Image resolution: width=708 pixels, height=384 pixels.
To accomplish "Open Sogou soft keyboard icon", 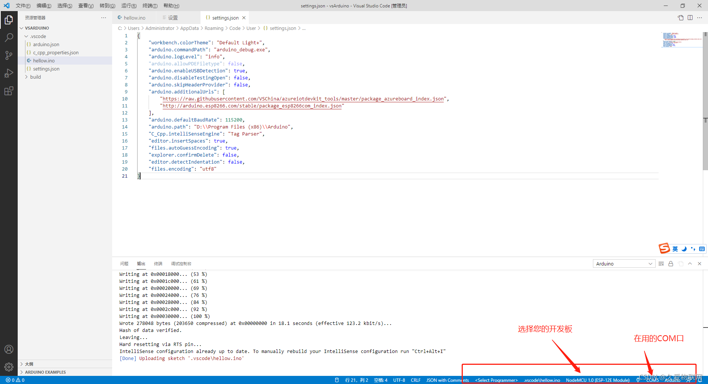I will [702, 249].
